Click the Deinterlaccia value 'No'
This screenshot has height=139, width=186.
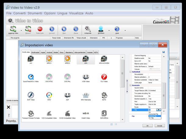click(x=155, y=96)
